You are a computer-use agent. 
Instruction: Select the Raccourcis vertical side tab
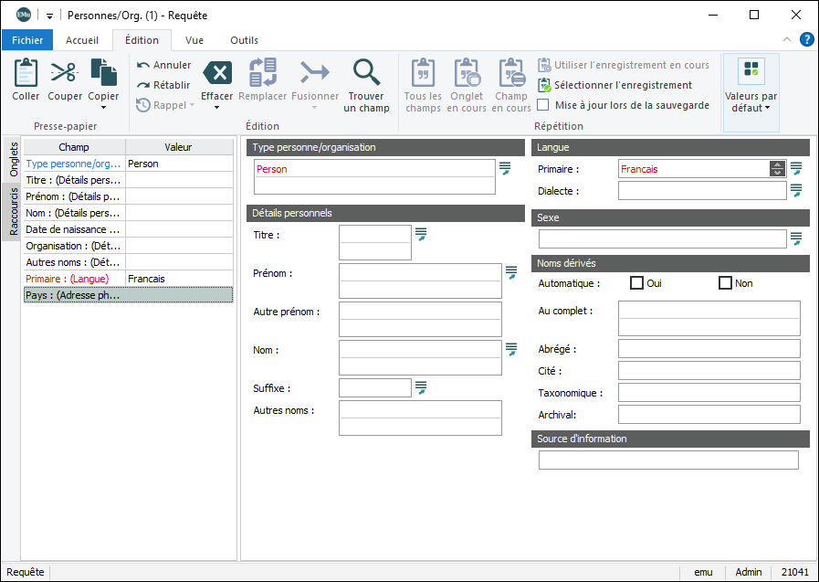click(x=14, y=212)
